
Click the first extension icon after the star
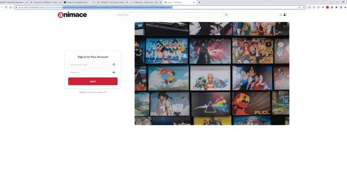click(310, 7)
